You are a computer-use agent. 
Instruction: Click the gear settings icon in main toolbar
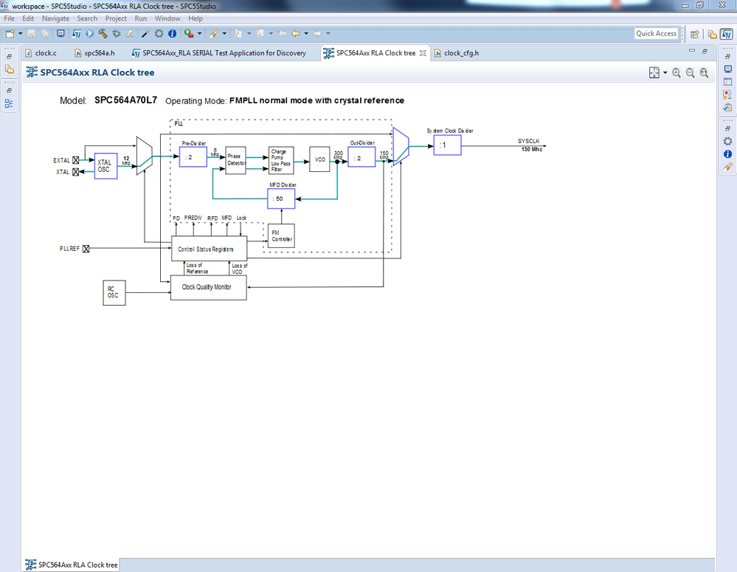(159, 33)
